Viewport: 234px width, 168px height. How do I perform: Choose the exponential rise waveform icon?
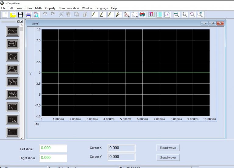tap(12, 107)
